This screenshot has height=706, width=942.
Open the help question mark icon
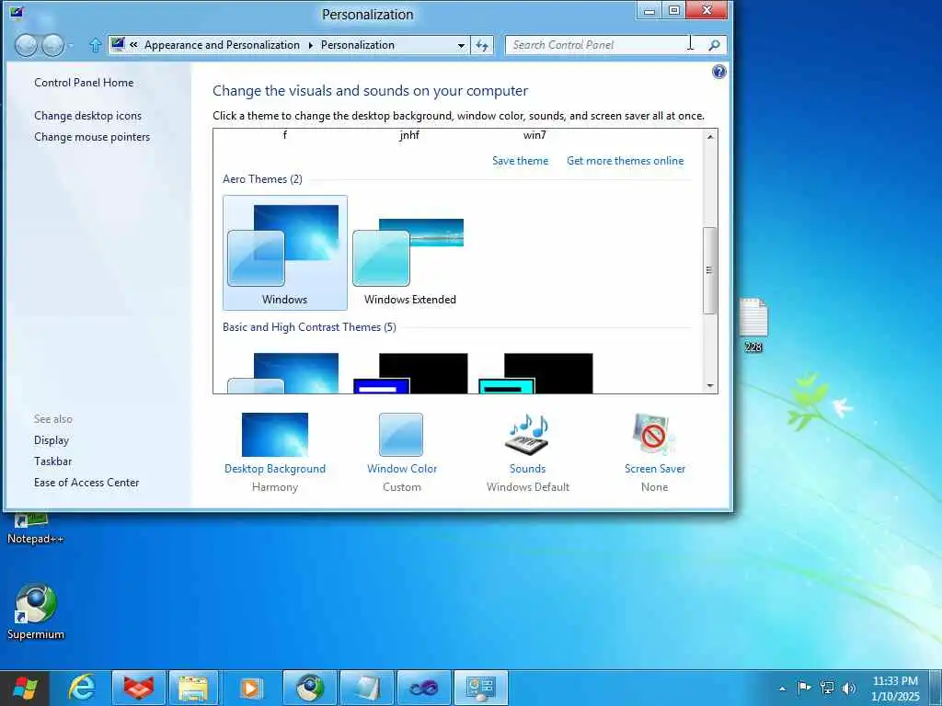point(719,72)
